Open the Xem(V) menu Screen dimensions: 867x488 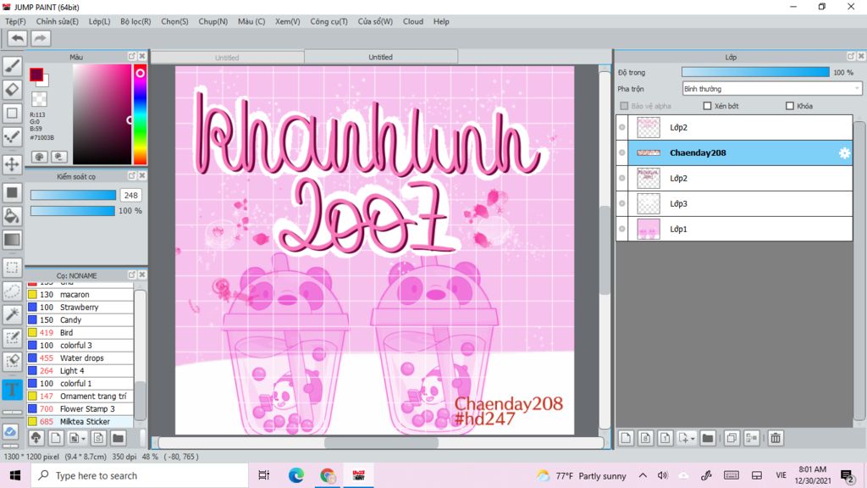pyautogui.click(x=288, y=21)
